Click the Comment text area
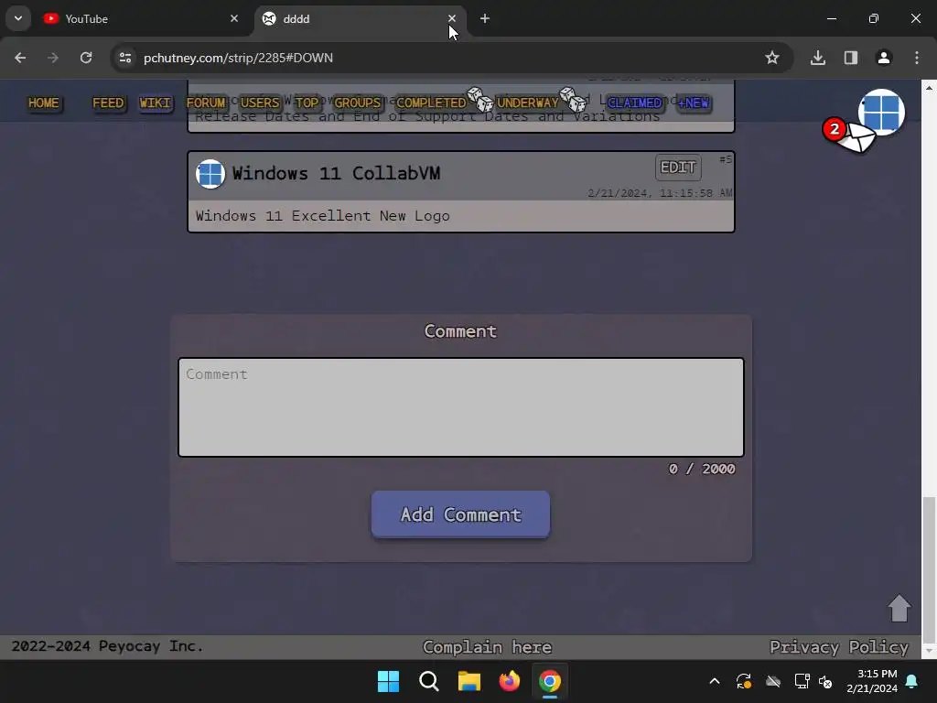Screen dimensions: 937x703 point(461,407)
